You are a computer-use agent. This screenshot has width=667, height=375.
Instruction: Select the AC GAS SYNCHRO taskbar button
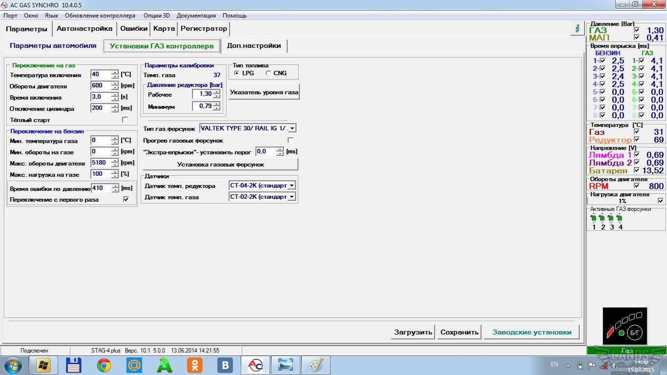(255, 365)
